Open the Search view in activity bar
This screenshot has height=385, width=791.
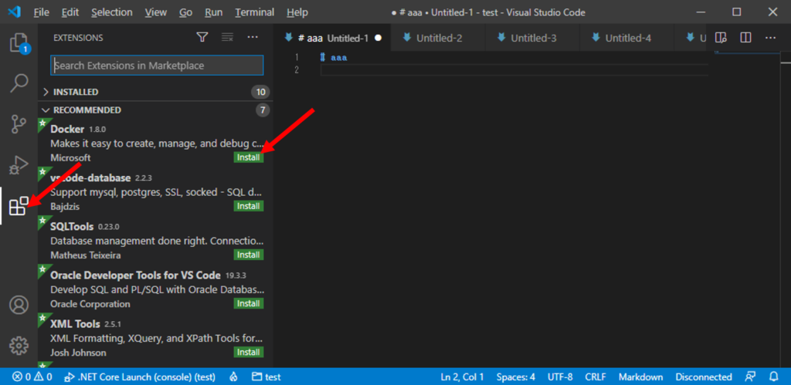(x=19, y=83)
